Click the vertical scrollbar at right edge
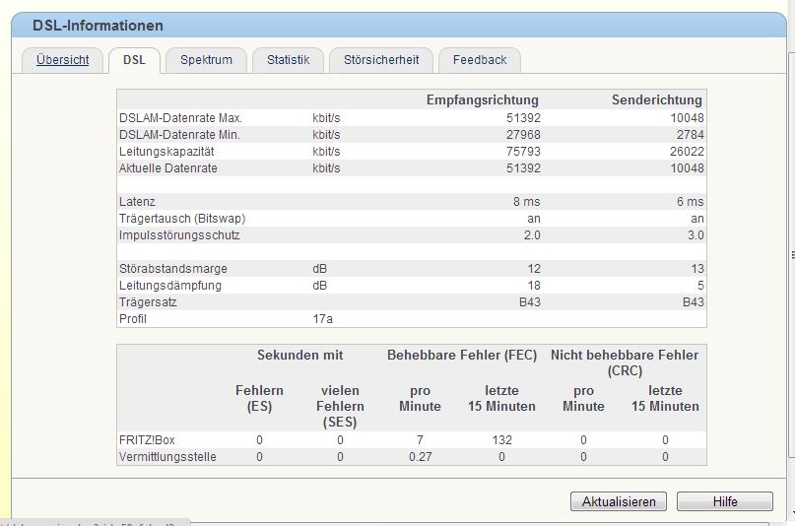This screenshot has height=526, width=795. [x=791, y=253]
